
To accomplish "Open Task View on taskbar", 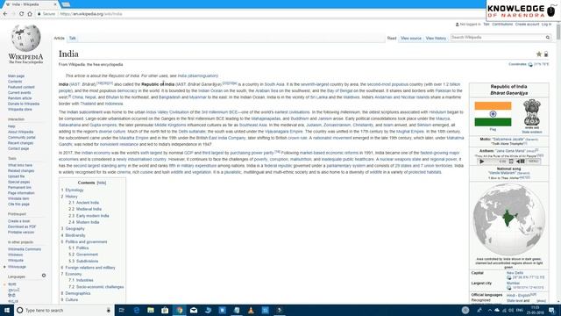I will pyautogui.click(x=122, y=310).
